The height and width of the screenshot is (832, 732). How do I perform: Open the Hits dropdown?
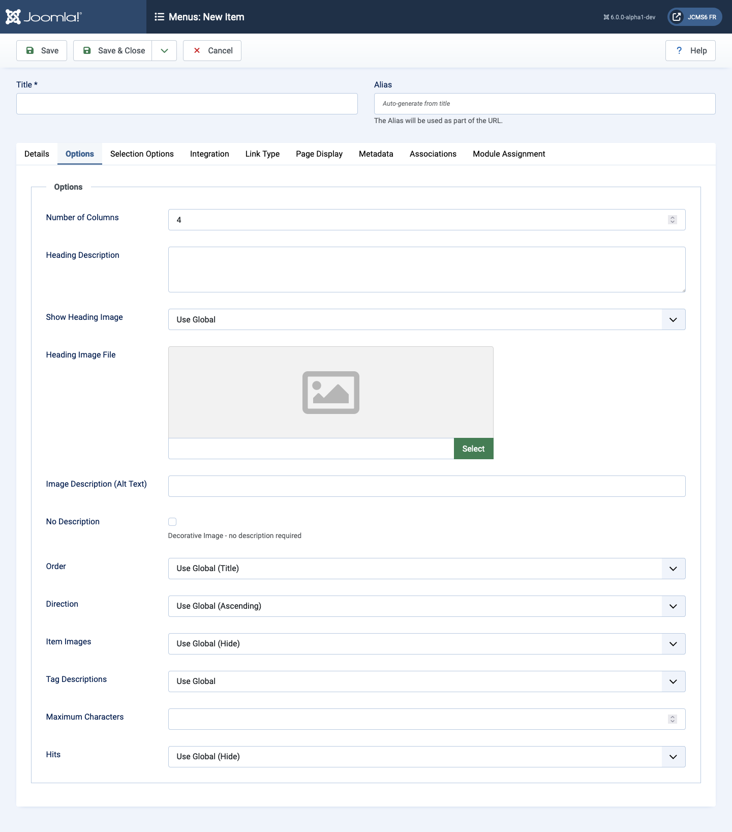coord(427,757)
